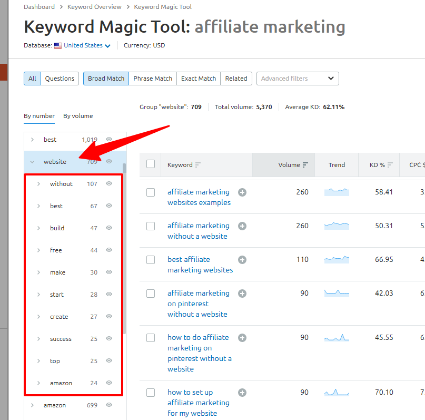
Task: Select the Phrase Match tab
Action: click(x=153, y=79)
